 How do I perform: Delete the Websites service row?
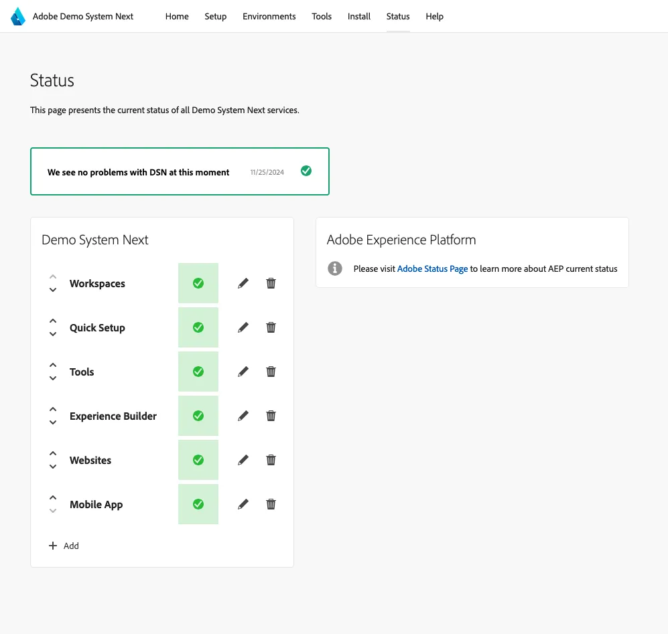271,461
